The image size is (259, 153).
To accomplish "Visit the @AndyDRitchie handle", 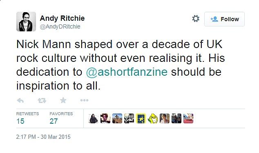I will tap(60, 26).
